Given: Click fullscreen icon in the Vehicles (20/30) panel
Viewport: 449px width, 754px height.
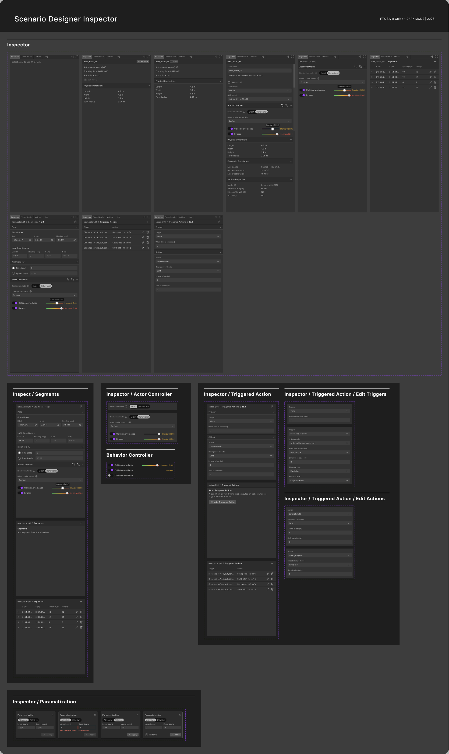Looking at the screenshot, I should [364, 57].
